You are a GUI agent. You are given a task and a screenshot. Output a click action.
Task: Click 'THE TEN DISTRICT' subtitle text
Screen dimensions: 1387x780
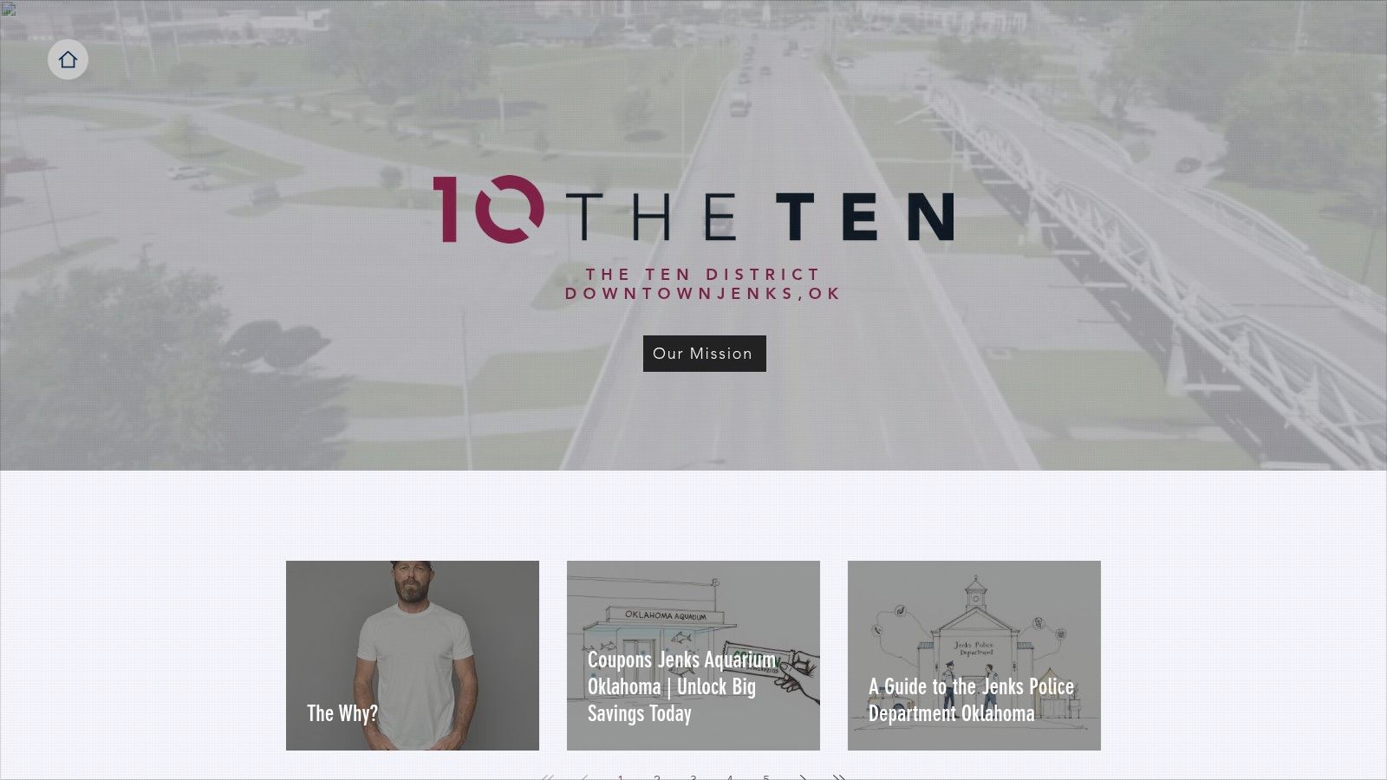click(702, 274)
